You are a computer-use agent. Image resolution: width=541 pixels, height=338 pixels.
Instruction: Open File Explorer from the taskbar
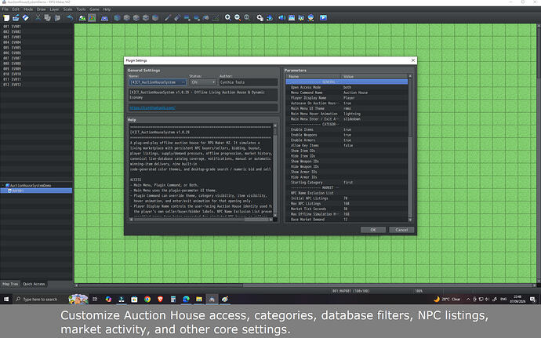click(x=199, y=300)
